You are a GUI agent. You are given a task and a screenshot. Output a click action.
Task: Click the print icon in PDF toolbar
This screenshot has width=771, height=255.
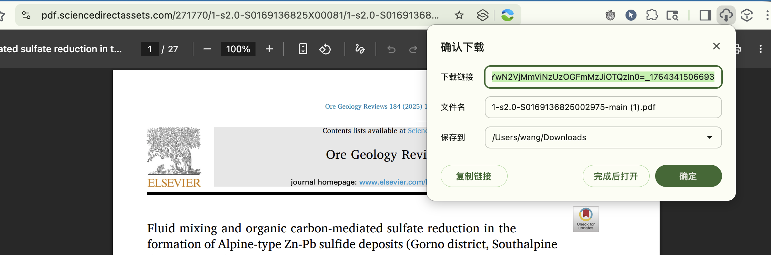738,49
